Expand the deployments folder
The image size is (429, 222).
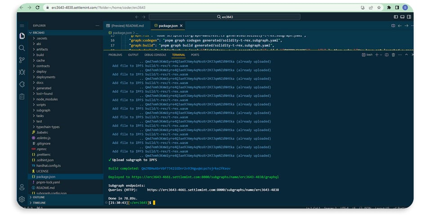pos(65,77)
